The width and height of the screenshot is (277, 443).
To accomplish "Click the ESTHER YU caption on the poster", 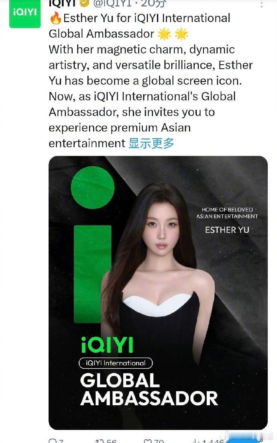I will click(227, 230).
